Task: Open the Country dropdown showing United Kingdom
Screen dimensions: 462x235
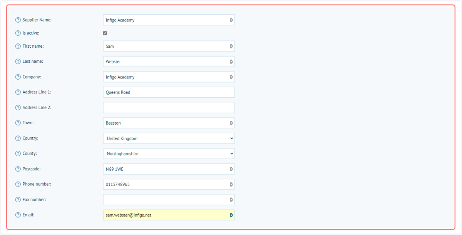Action: point(169,138)
